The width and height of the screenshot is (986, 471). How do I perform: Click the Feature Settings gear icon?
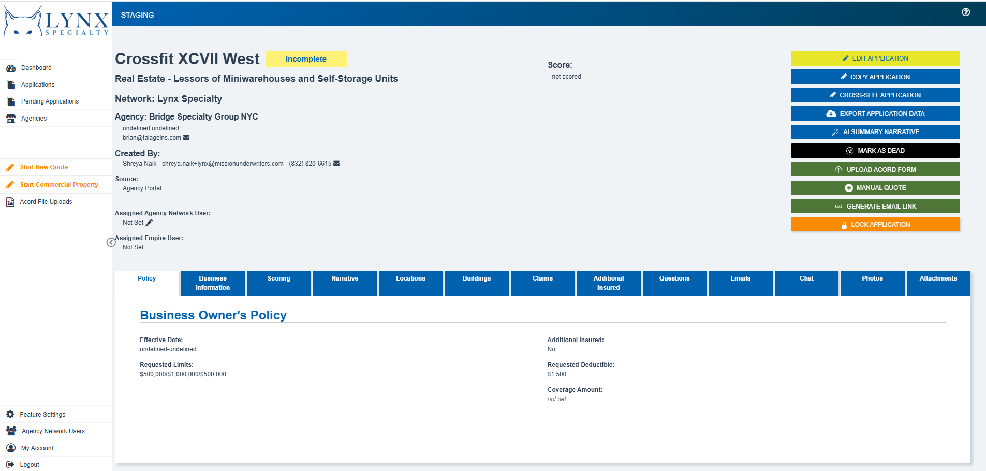click(x=10, y=415)
